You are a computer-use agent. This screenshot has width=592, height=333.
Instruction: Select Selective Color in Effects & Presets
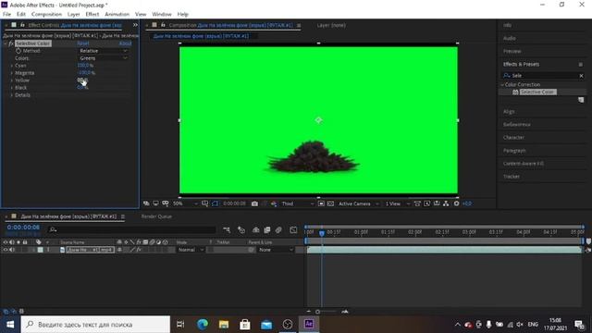pos(537,92)
